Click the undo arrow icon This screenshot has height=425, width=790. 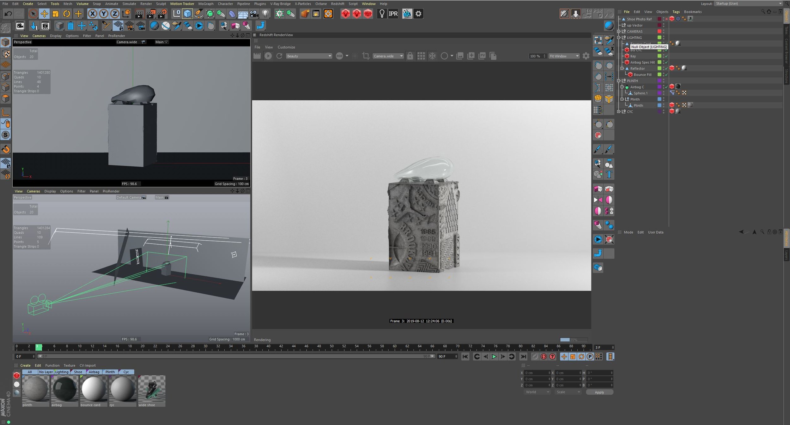tap(8, 14)
